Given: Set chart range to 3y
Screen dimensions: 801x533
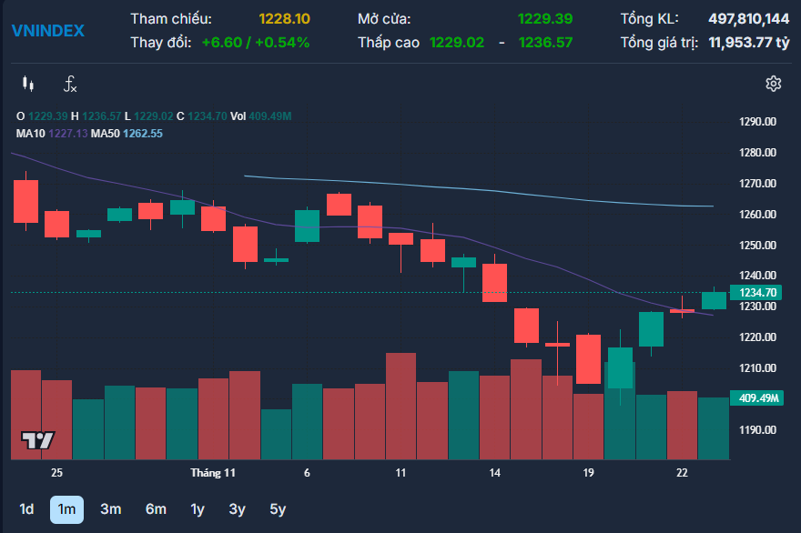Looking at the screenshot, I should pyautogui.click(x=237, y=509).
